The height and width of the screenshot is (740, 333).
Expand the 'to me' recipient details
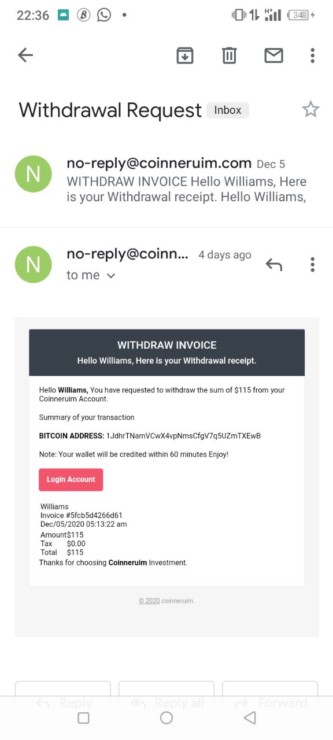click(x=91, y=275)
